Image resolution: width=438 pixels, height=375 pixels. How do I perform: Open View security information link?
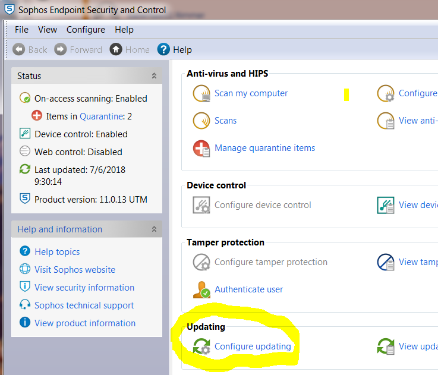pos(84,288)
